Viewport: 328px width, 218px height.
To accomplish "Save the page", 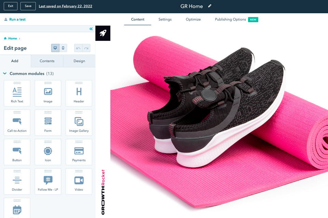I will [x=28, y=6].
